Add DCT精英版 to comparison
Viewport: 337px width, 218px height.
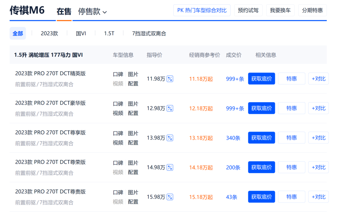(318, 78)
